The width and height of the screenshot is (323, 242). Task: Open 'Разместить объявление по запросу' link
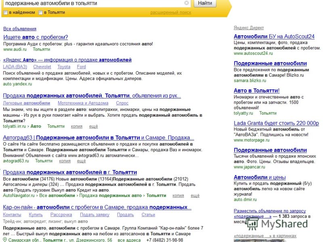coord(270,211)
